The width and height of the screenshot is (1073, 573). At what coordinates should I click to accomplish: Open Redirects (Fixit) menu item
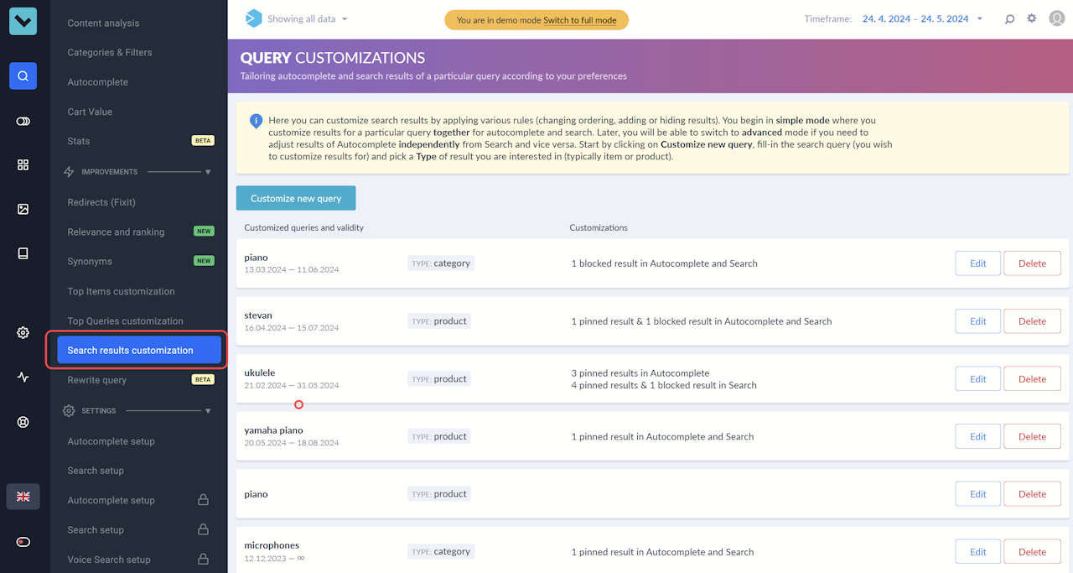pyautogui.click(x=101, y=202)
